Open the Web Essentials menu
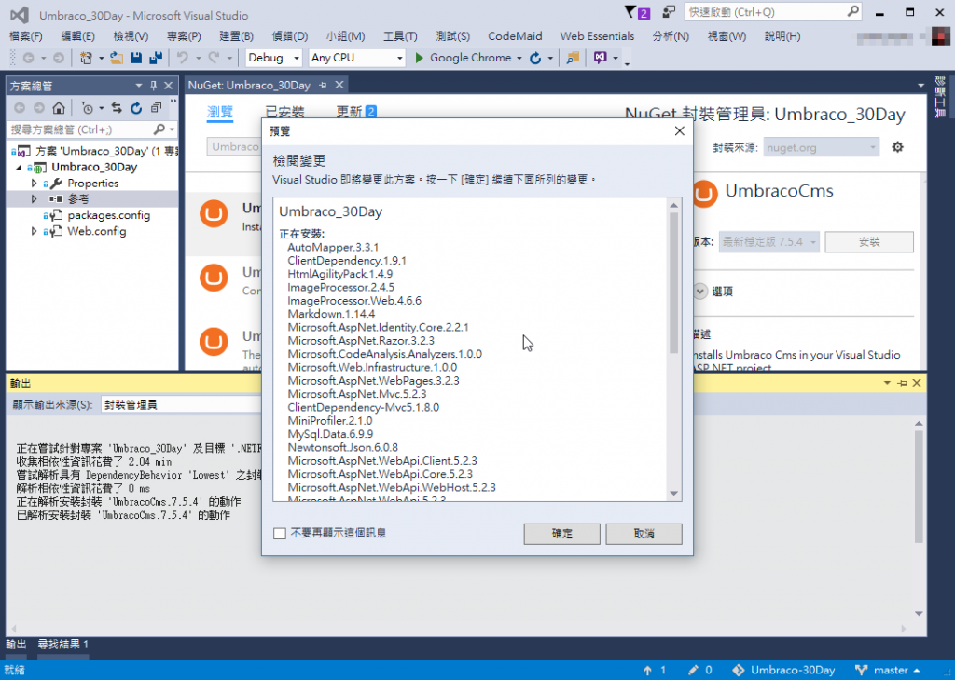Screen dimensions: 955x680 [597, 36]
